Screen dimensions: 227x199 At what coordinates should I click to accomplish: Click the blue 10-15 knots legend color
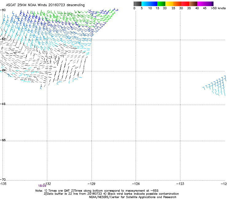pos(153,4)
